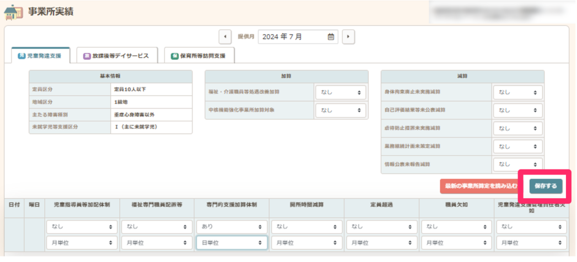The height and width of the screenshot is (262, 577).
Task: Expand 虐待防止措置未実施減算 dropdown
Action: (517, 128)
